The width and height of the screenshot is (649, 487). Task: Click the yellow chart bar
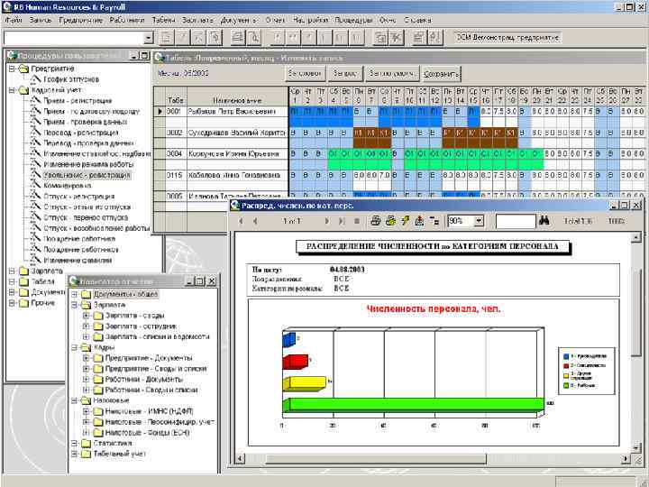(x=305, y=383)
